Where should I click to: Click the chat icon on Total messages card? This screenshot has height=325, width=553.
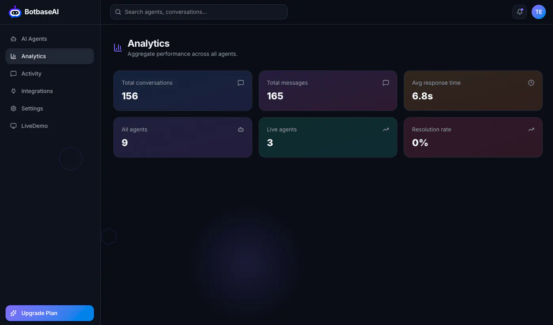(386, 83)
